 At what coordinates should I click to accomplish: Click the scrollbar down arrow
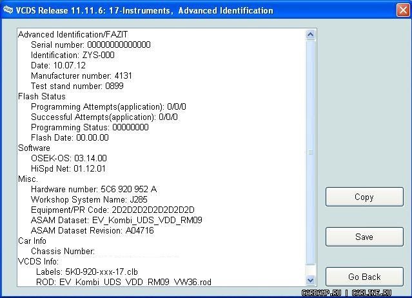[310, 281]
